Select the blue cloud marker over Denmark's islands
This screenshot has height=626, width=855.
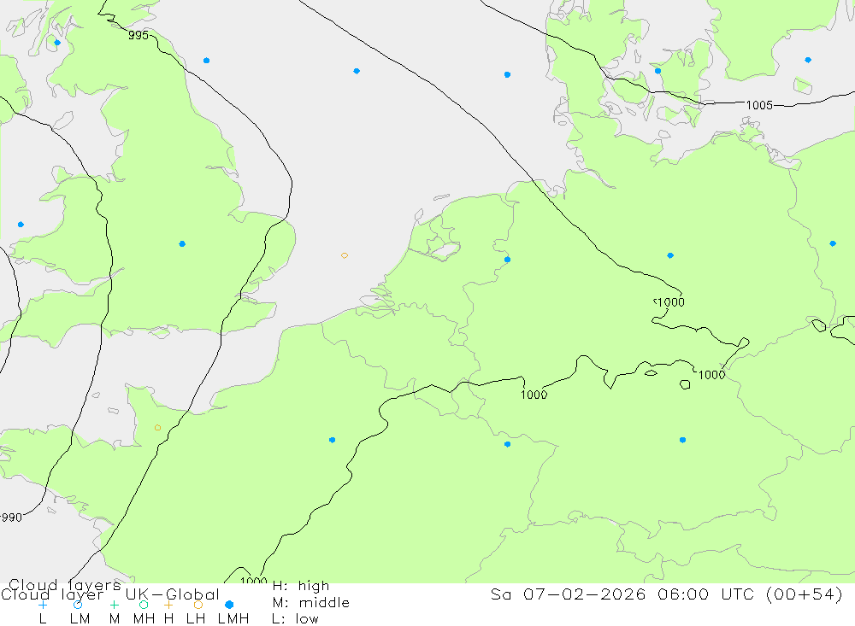point(657,71)
